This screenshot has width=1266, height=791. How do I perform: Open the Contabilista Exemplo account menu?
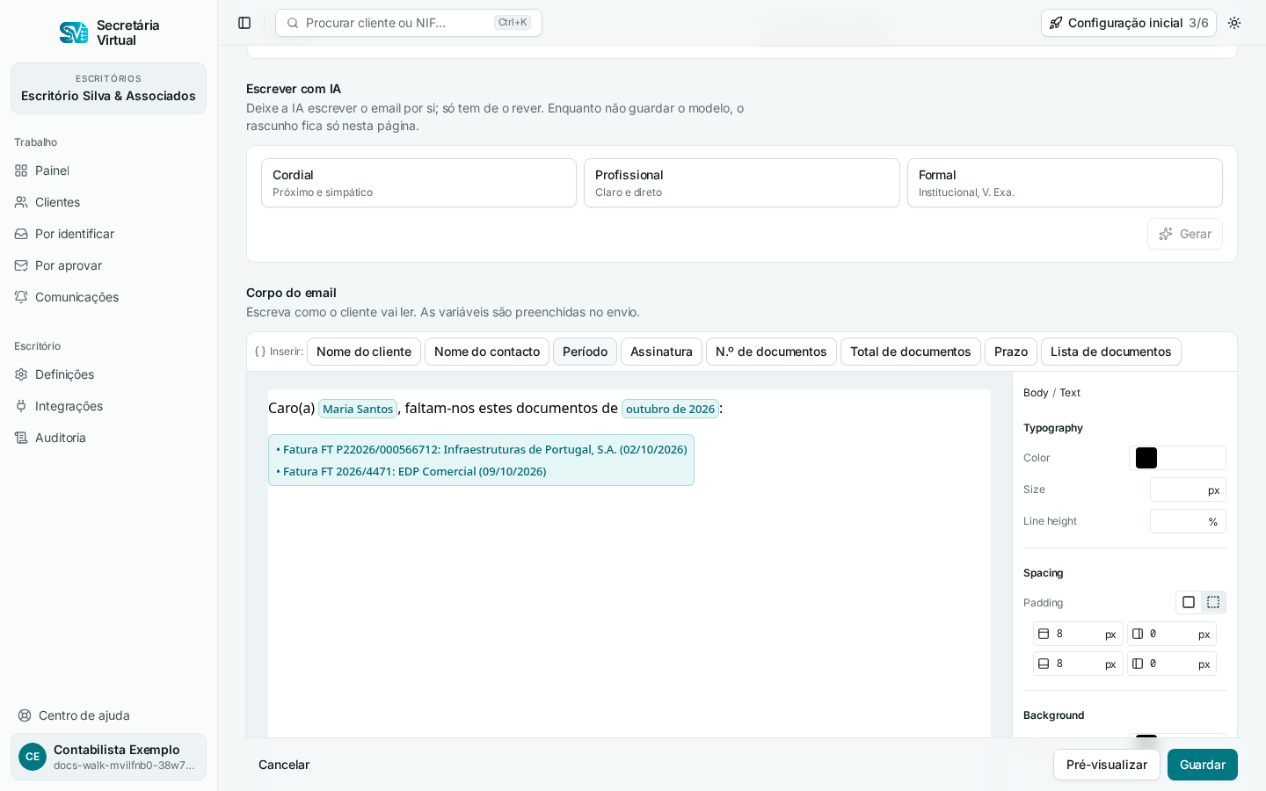click(x=109, y=757)
